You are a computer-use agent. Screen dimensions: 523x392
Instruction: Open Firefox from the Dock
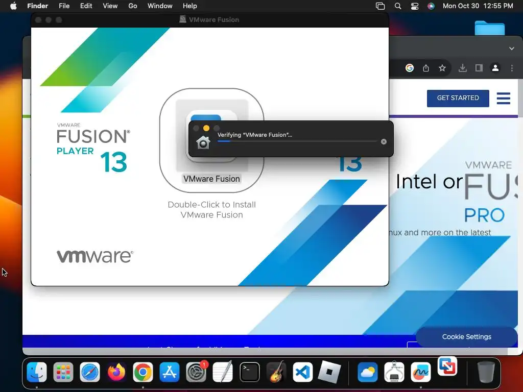point(116,372)
